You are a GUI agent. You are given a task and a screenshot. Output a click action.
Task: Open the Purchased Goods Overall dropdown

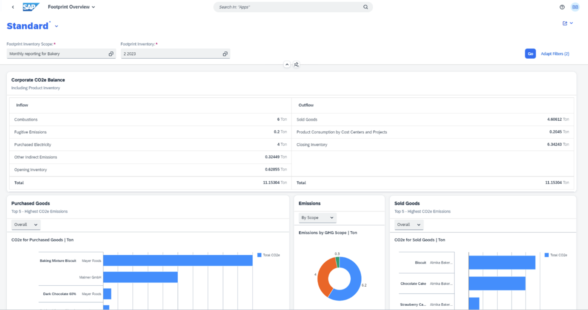(x=26, y=225)
